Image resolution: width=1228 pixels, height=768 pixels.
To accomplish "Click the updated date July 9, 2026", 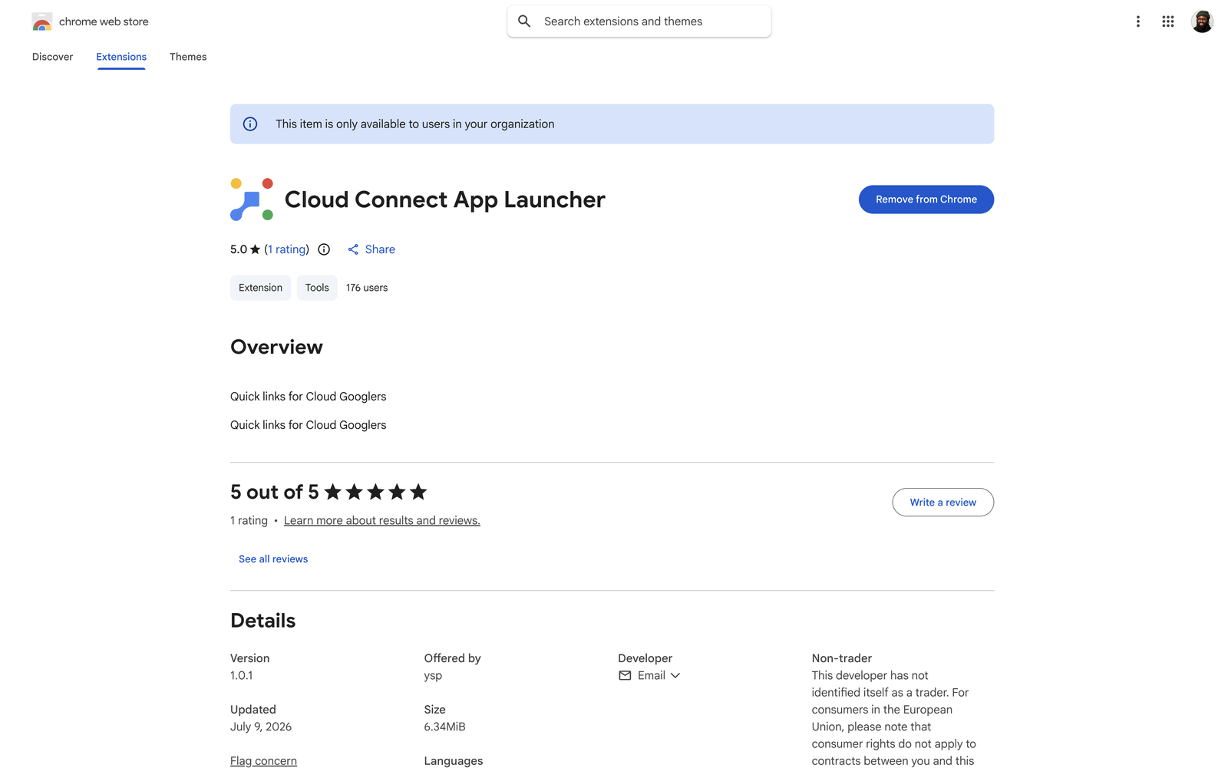I will (261, 727).
